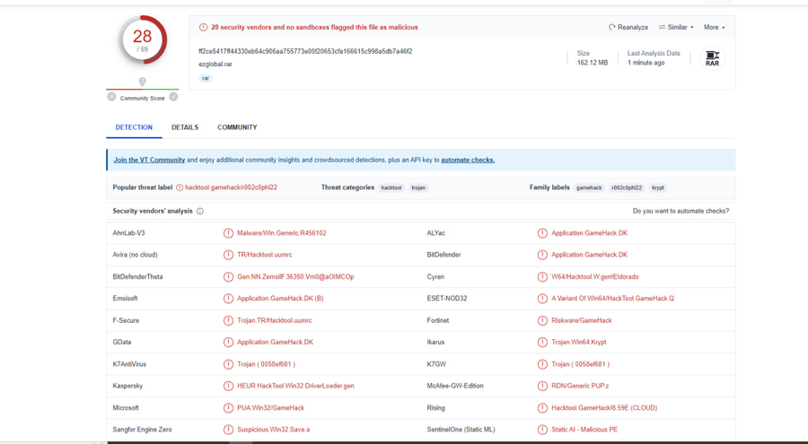Select the hacktool threat category chip
This screenshot has width=808, height=444.
[391, 188]
